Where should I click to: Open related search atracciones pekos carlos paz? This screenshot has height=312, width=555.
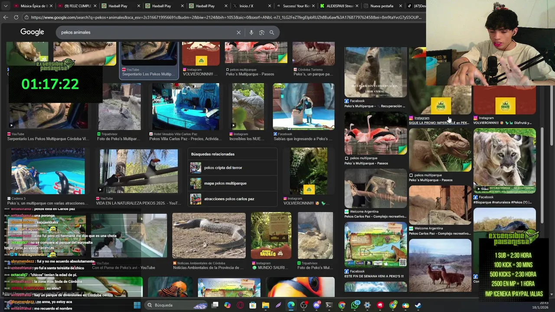click(233, 199)
